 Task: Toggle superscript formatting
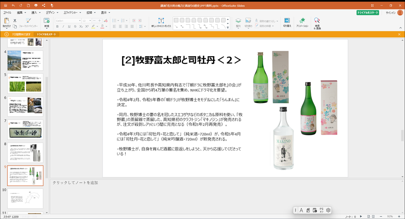(87, 26)
